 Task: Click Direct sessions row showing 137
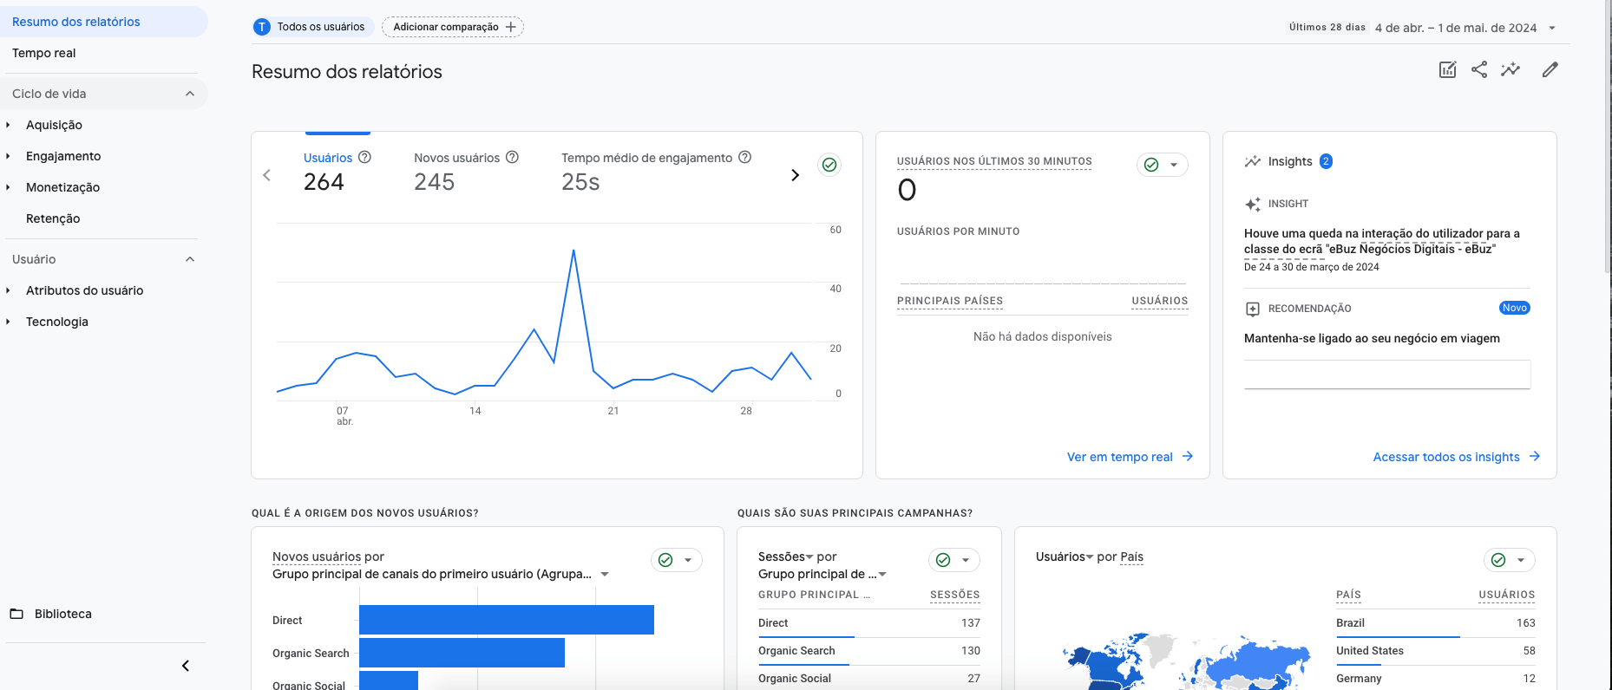(x=869, y=623)
